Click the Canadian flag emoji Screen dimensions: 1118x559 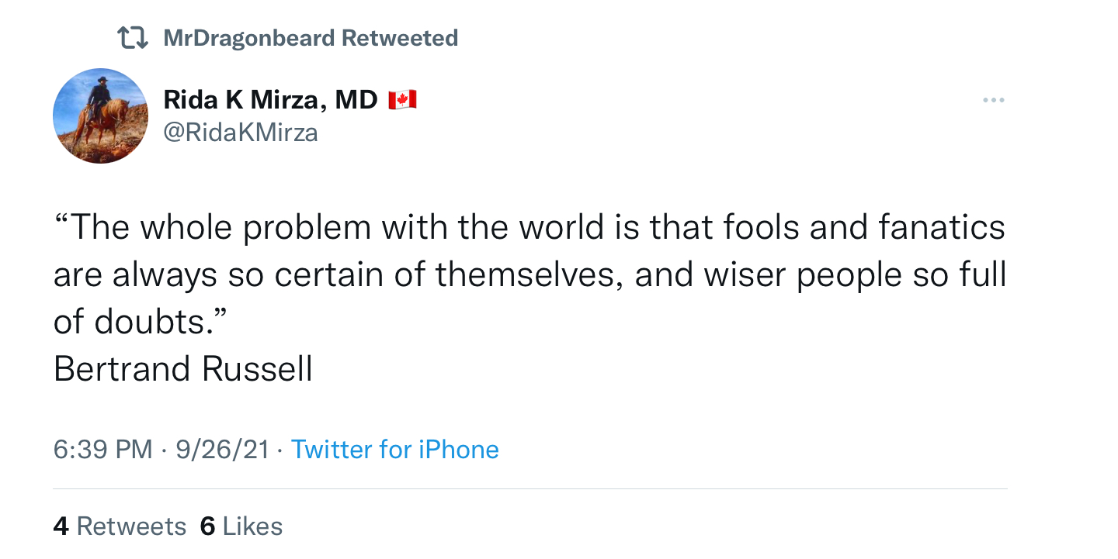(402, 99)
